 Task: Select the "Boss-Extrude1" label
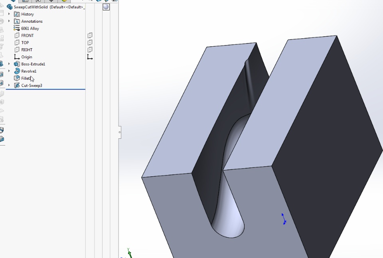[33, 64]
